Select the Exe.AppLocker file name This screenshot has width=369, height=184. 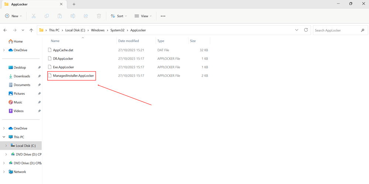pos(63,67)
